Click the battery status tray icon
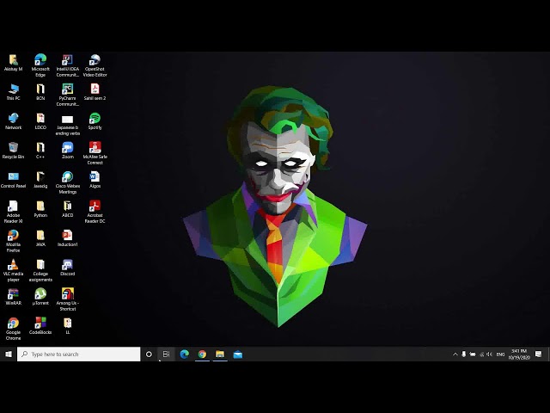This screenshot has height=413, width=550. (473, 354)
